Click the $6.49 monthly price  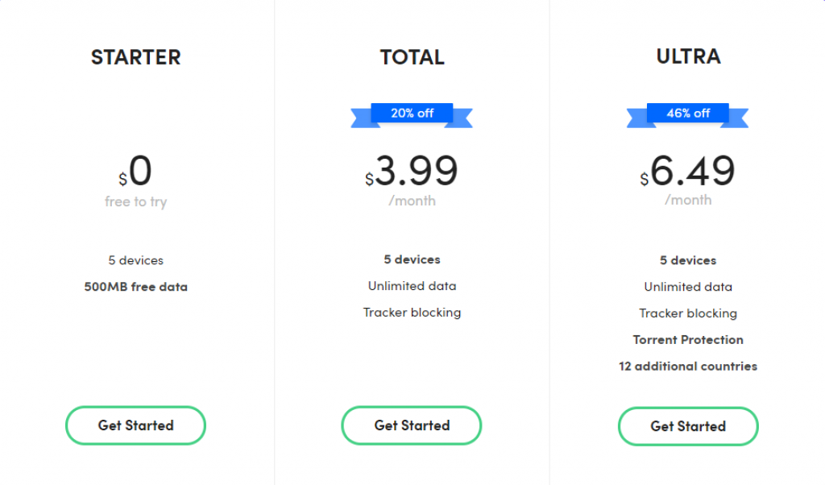[x=688, y=171]
